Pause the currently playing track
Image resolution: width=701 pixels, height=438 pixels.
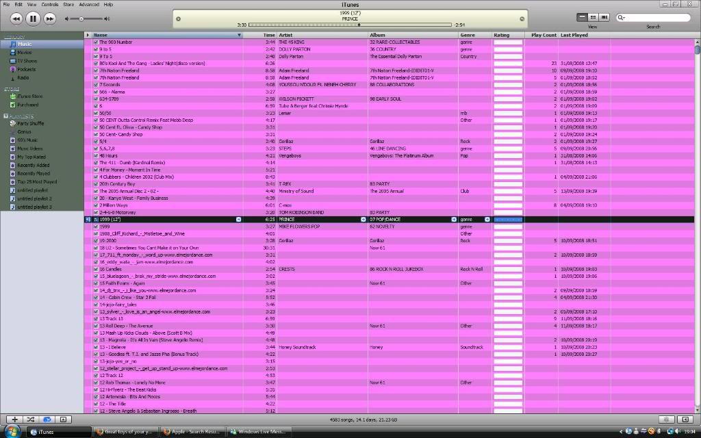coord(32,18)
